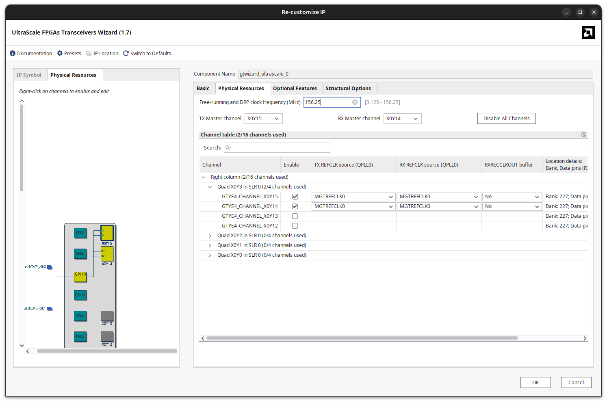Click the Switch to Defaults refresh icon

pos(126,53)
